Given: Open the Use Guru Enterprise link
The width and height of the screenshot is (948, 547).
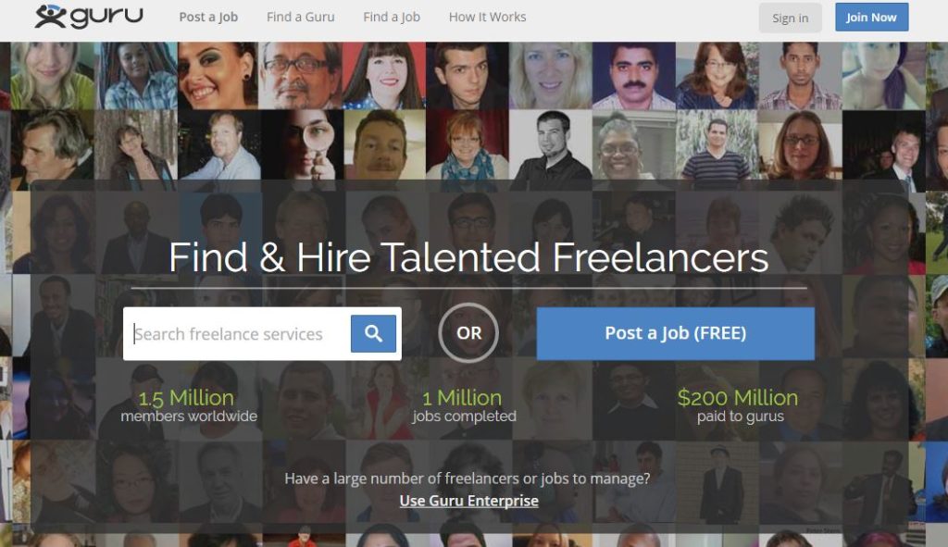Looking at the screenshot, I should pyautogui.click(x=468, y=501).
